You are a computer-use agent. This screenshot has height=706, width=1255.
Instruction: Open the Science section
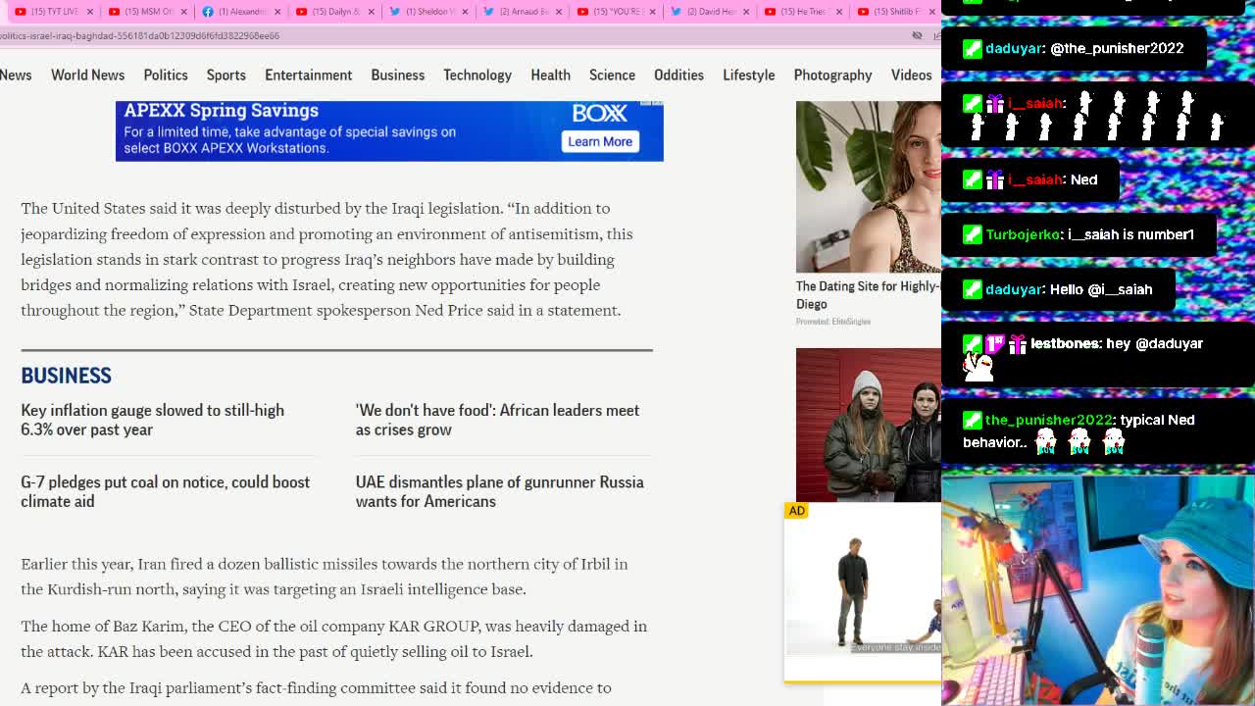612,75
